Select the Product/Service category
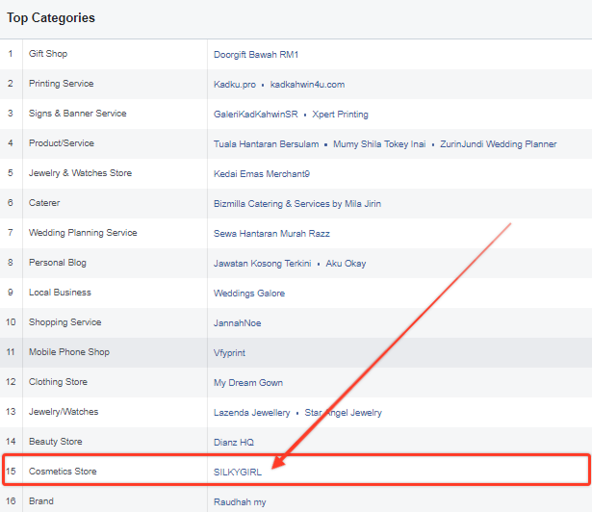 coord(62,143)
